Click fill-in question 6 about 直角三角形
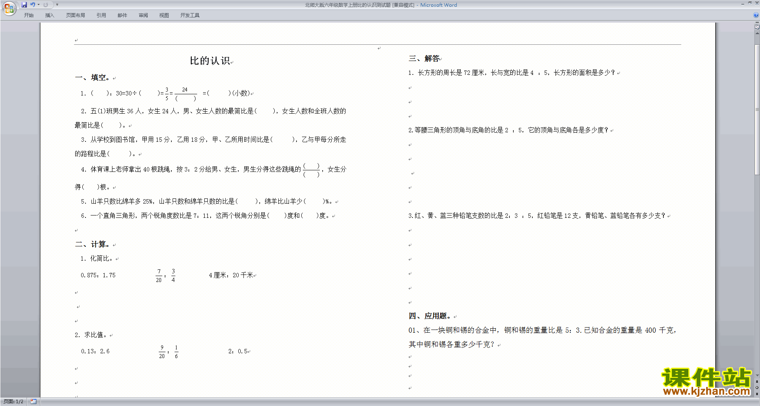 click(205, 216)
